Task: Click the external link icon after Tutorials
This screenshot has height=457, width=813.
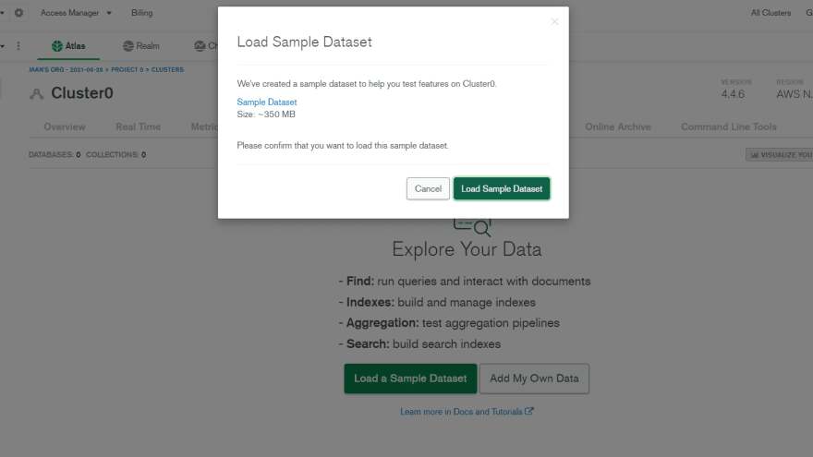Action: (529, 411)
